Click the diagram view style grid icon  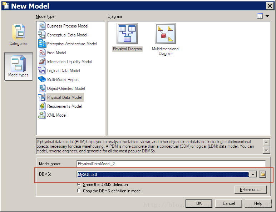click(x=260, y=16)
